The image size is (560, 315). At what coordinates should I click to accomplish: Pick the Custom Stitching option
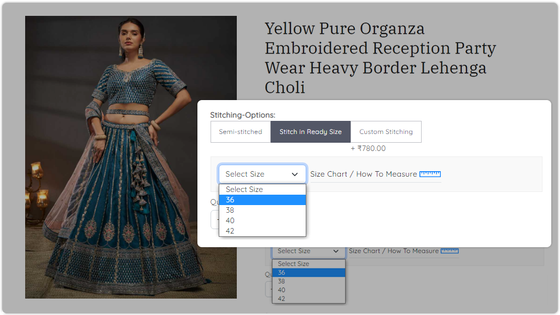386,132
